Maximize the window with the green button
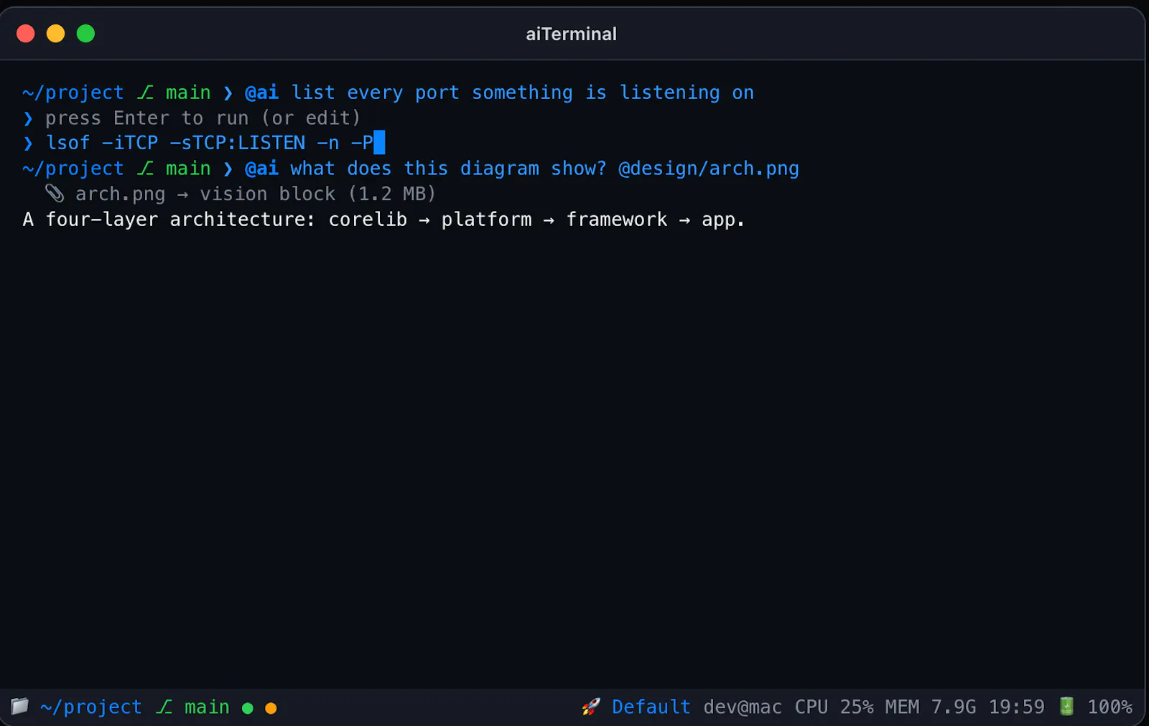The width and height of the screenshot is (1149, 726). point(86,34)
